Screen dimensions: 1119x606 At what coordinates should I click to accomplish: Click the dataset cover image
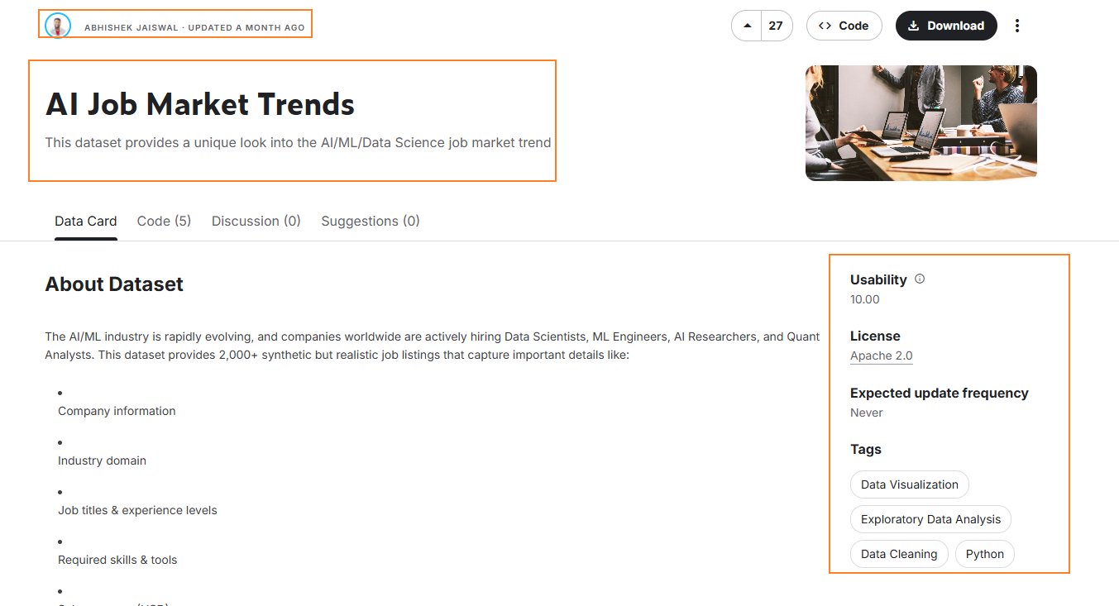click(x=921, y=123)
